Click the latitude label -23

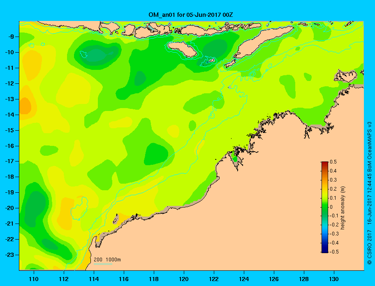point(9,255)
